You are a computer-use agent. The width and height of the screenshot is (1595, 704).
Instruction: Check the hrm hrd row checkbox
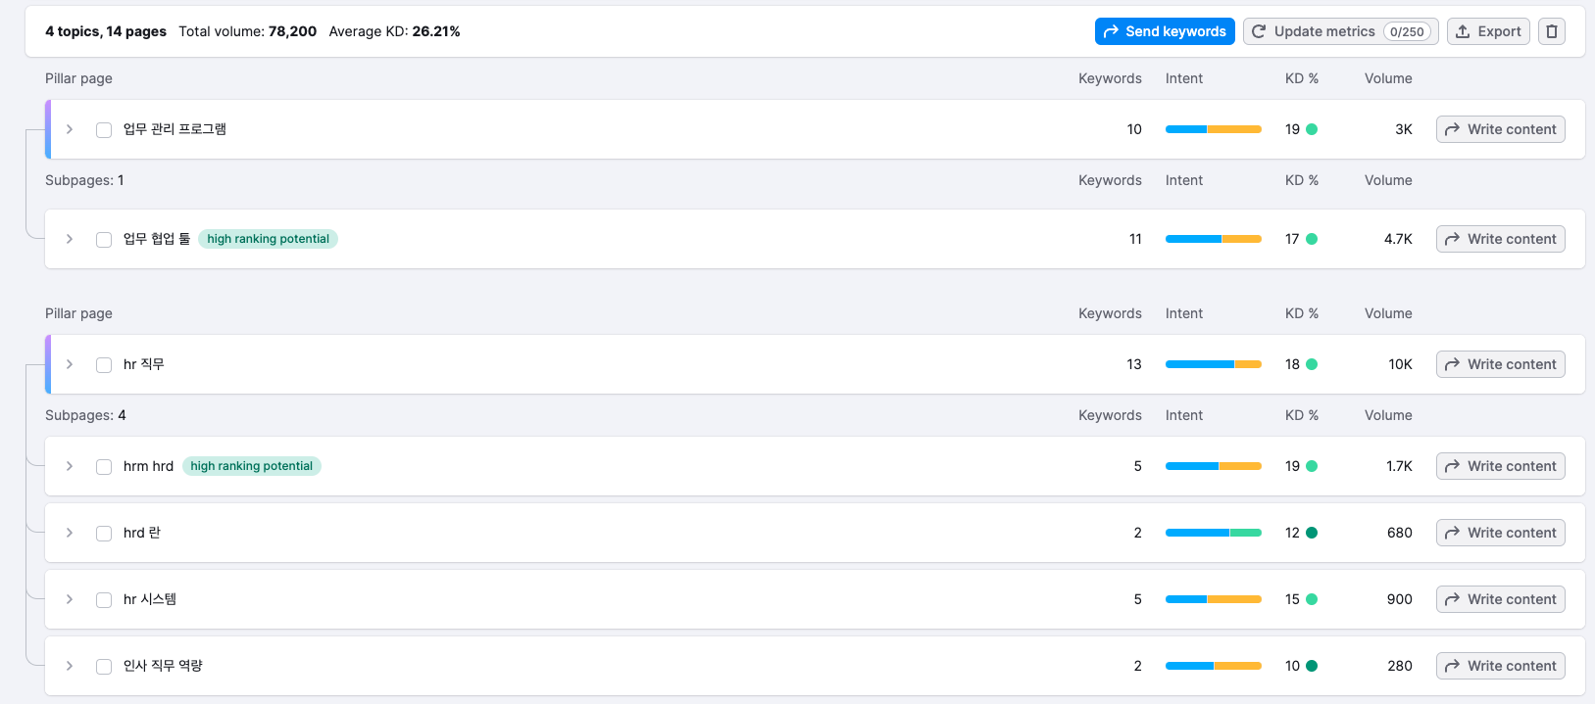coord(104,467)
